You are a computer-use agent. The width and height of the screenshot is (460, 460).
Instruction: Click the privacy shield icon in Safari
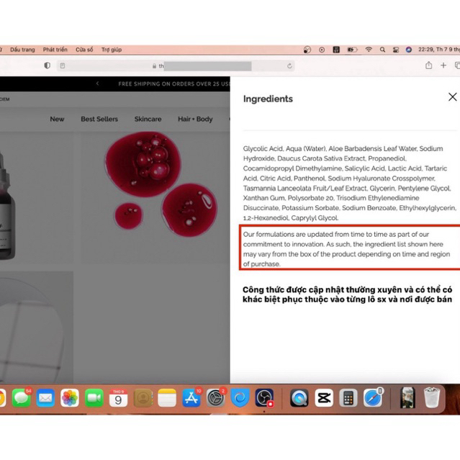[48, 66]
